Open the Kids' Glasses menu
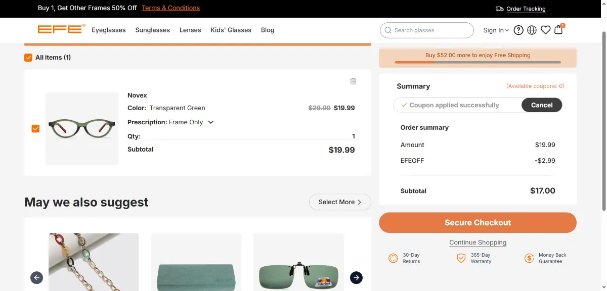 click(x=231, y=30)
